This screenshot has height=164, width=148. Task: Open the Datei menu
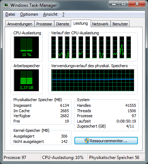[x=10, y=14]
